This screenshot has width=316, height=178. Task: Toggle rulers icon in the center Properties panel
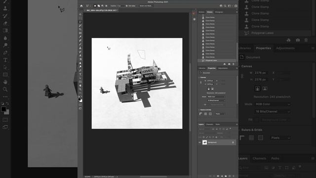tap(201, 114)
